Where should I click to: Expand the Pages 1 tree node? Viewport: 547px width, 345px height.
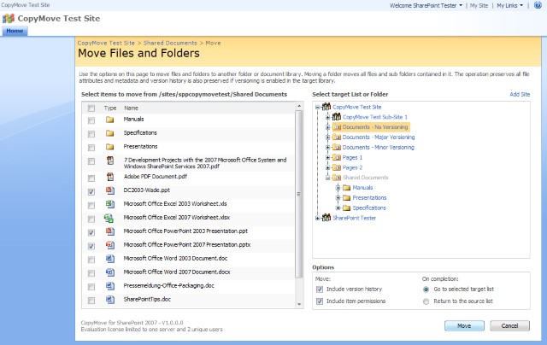coord(327,157)
